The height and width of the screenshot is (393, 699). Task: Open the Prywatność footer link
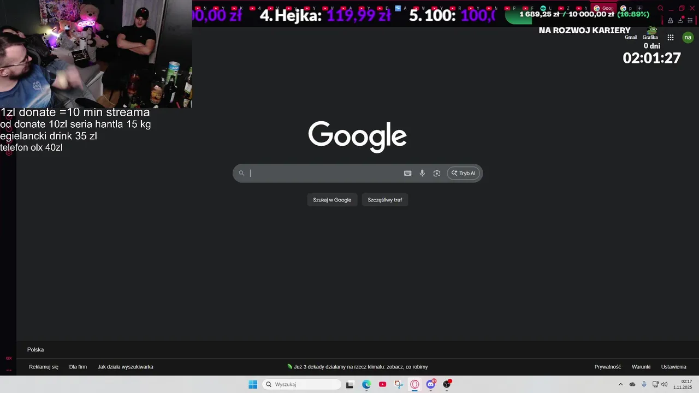tap(608, 367)
